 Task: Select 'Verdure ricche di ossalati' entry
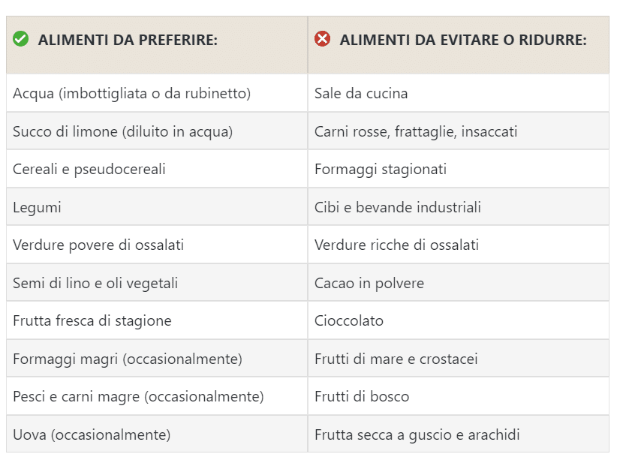pyautogui.click(x=396, y=245)
